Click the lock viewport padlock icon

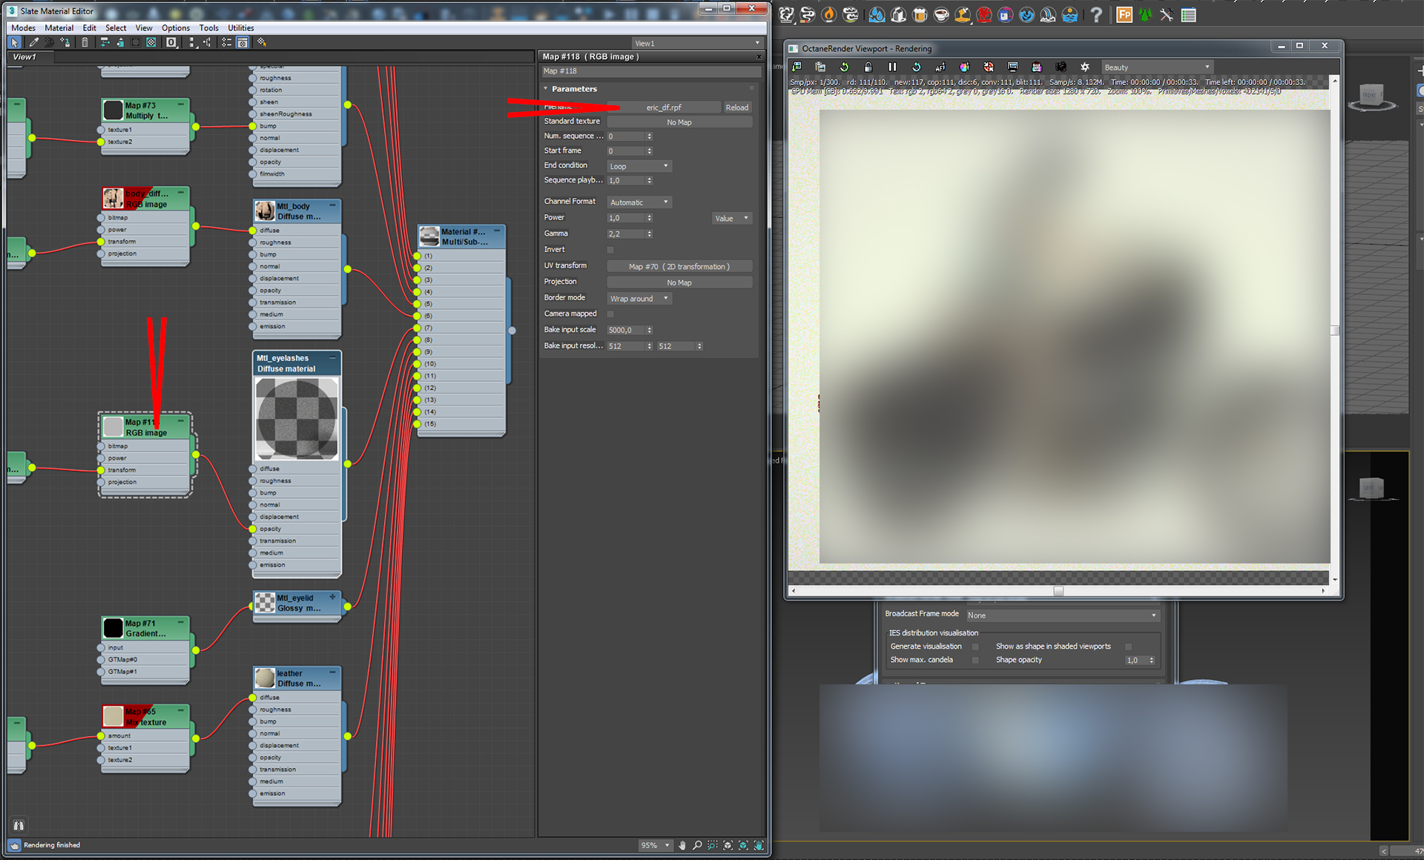pyautogui.click(x=868, y=67)
